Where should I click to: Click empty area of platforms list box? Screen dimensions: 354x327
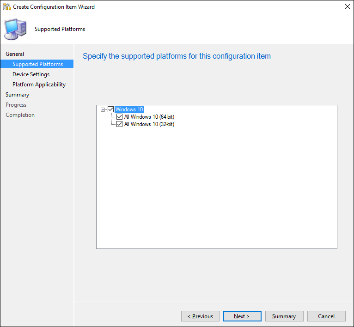(x=216, y=194)
